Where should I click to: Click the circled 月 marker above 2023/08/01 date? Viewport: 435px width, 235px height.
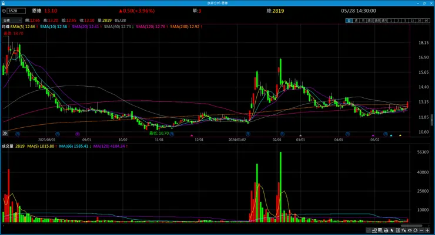[x=58, y=134]
